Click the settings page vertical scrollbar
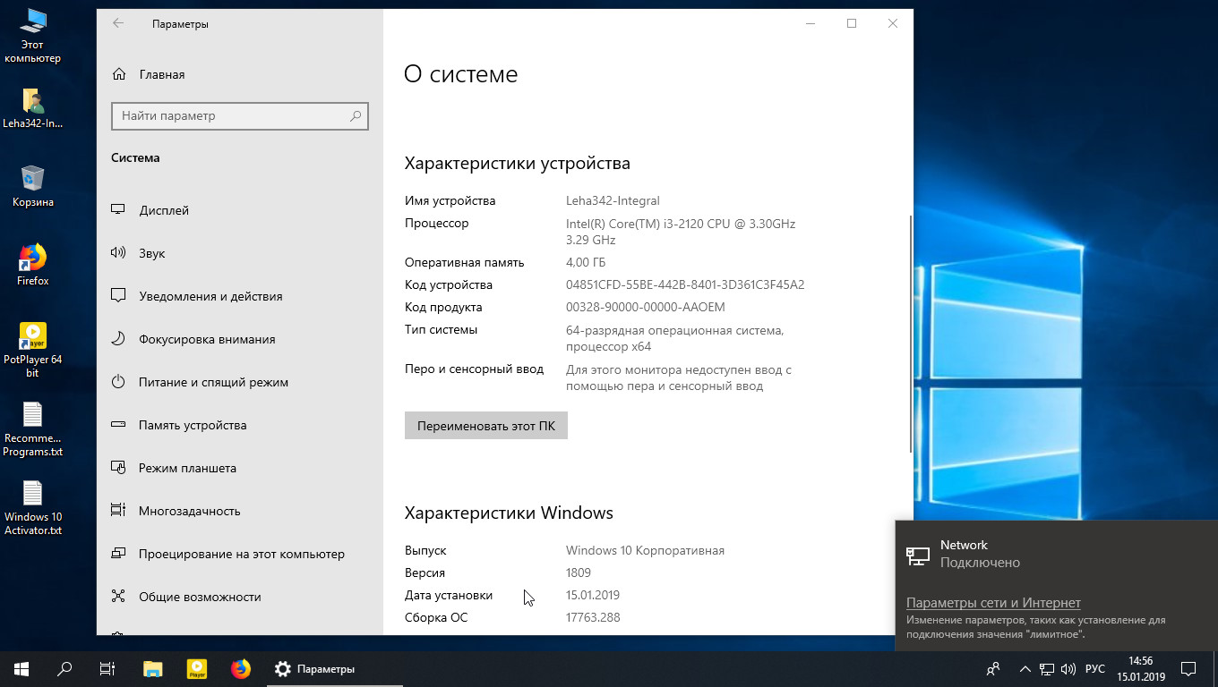 click(x=910, y=333)
